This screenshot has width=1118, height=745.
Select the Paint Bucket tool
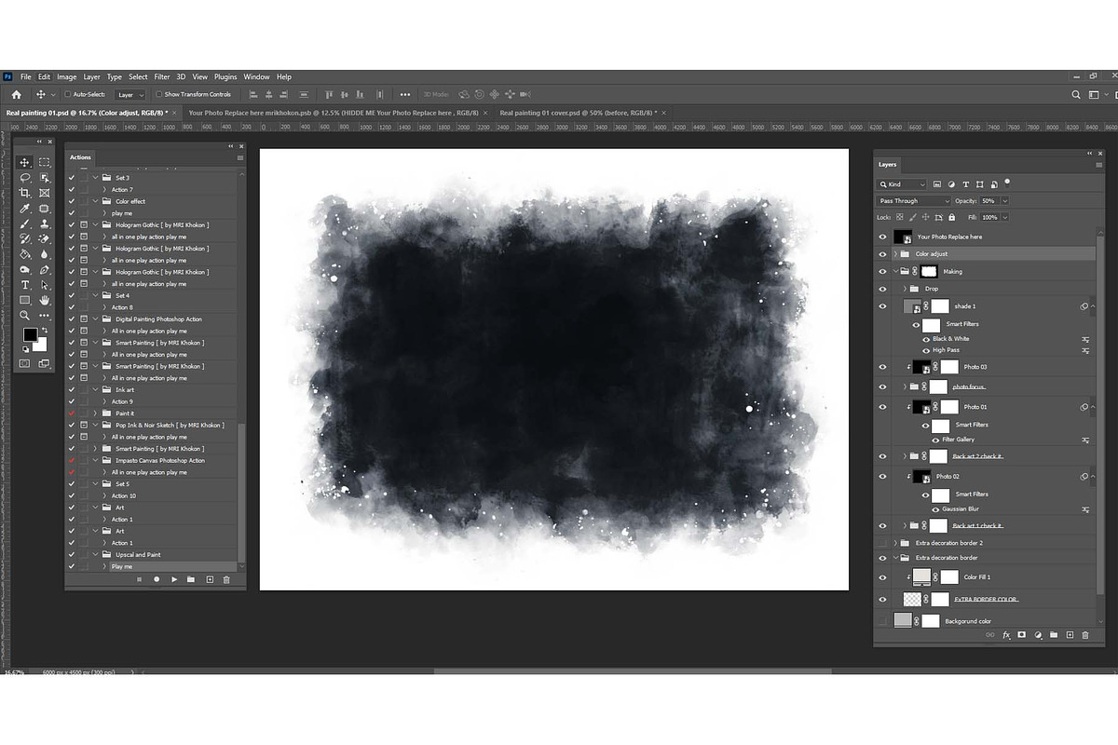pyautogui.click(x=25, y=254)
